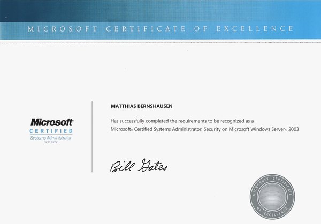Click the 'MICROSOFT CERTIFICATE OF EXCELLENCE' header text
The height and width of the screenshot is (224, 321).
pos(160,29)
